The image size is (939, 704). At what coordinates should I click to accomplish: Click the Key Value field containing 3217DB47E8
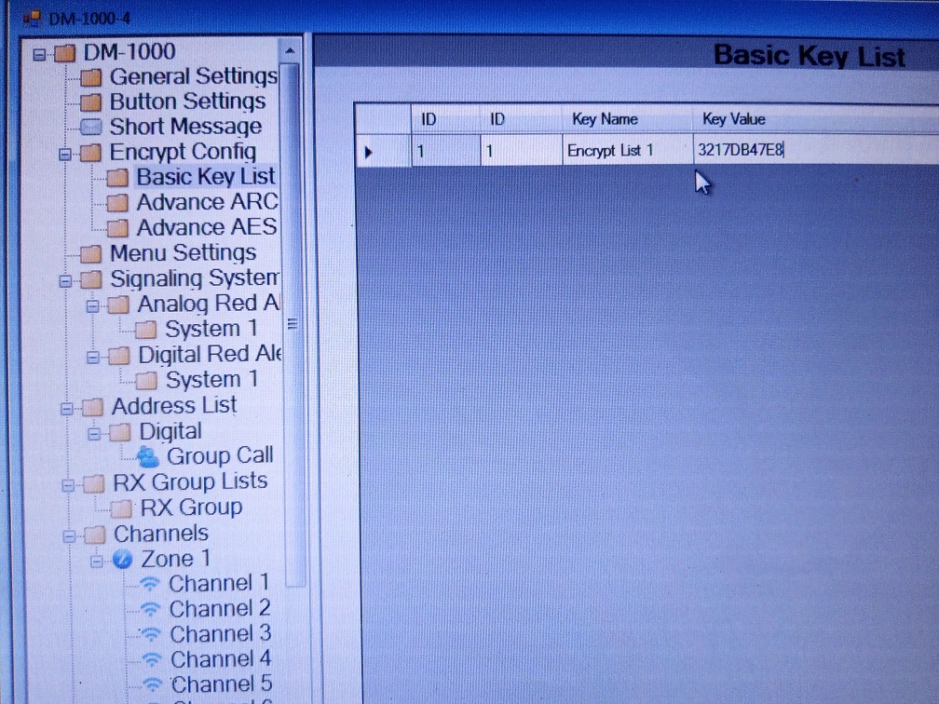pos(816,150)
